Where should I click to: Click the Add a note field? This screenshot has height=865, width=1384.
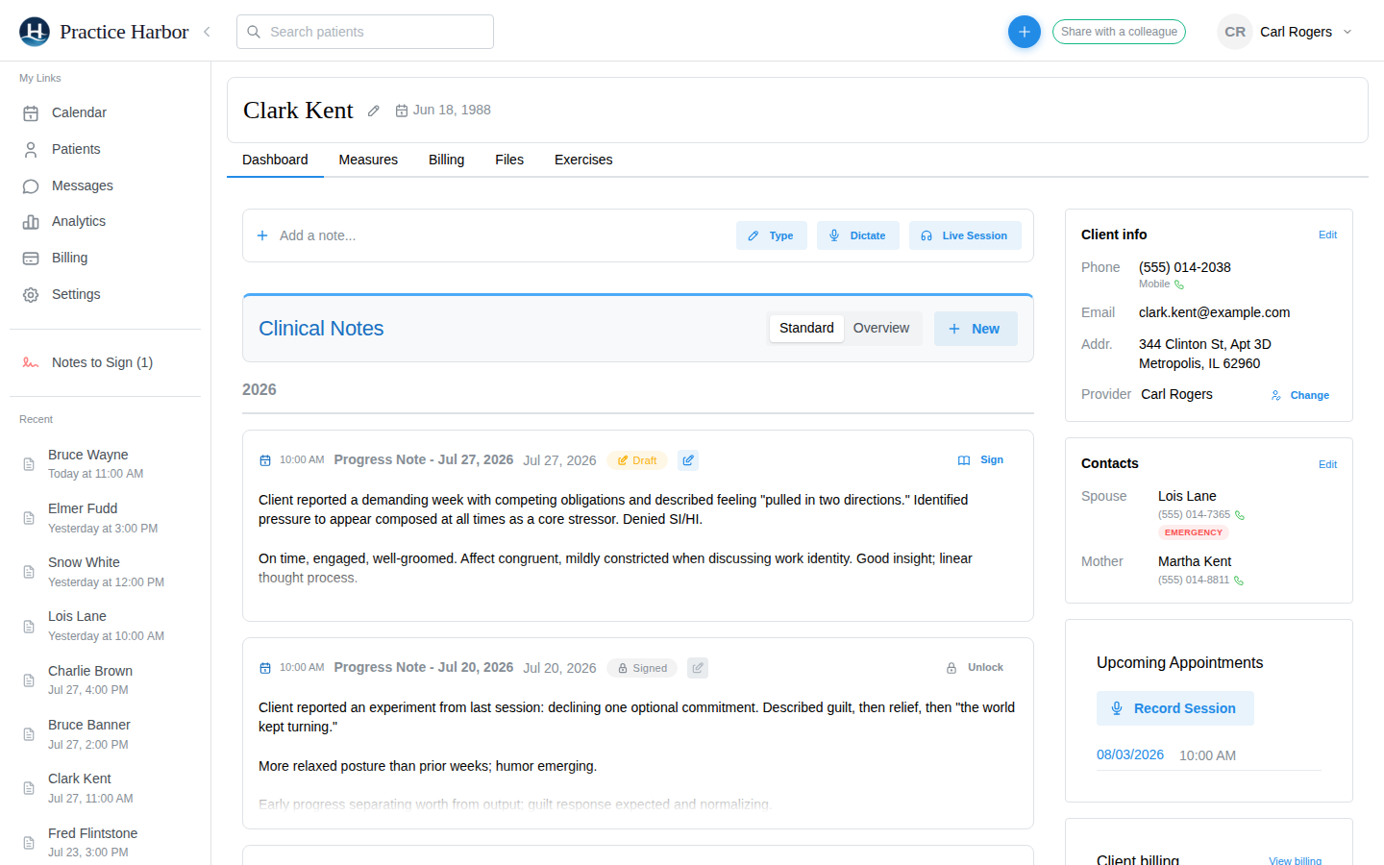(x=490, y=235)
